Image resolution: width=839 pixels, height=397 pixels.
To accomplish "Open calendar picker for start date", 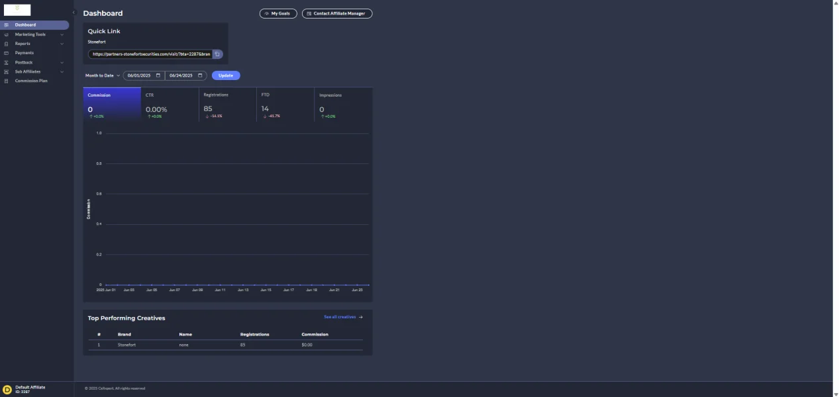I will (x=158, y=75).
